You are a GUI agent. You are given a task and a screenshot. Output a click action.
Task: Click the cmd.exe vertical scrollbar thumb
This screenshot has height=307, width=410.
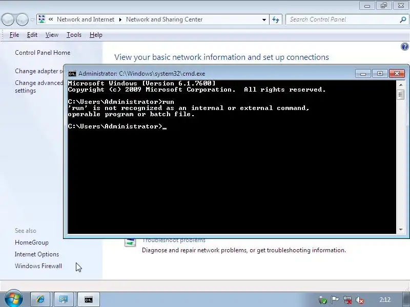click(400, 95)
